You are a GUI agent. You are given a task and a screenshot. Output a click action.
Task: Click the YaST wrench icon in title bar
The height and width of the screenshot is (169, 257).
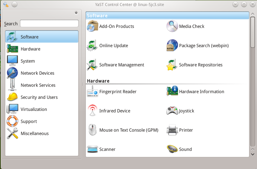pos(6,5)
